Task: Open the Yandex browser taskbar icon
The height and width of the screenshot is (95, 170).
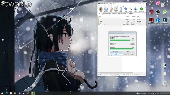Action: (x=11, y=93)
